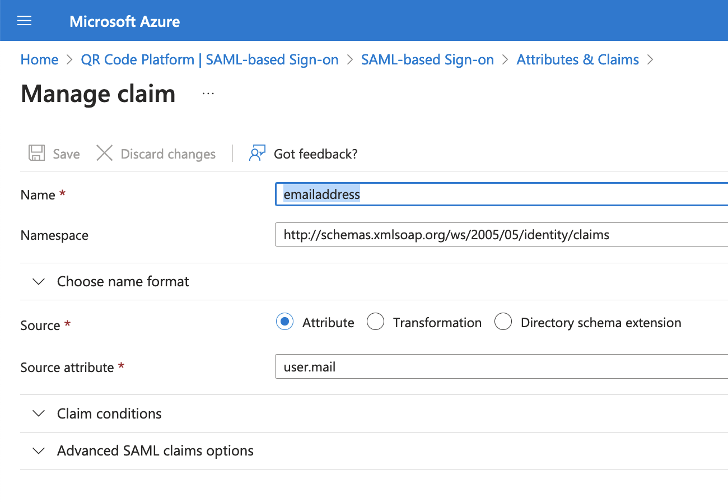Click the Got feedback? link

pyautogui.click(x=315, y=154)
